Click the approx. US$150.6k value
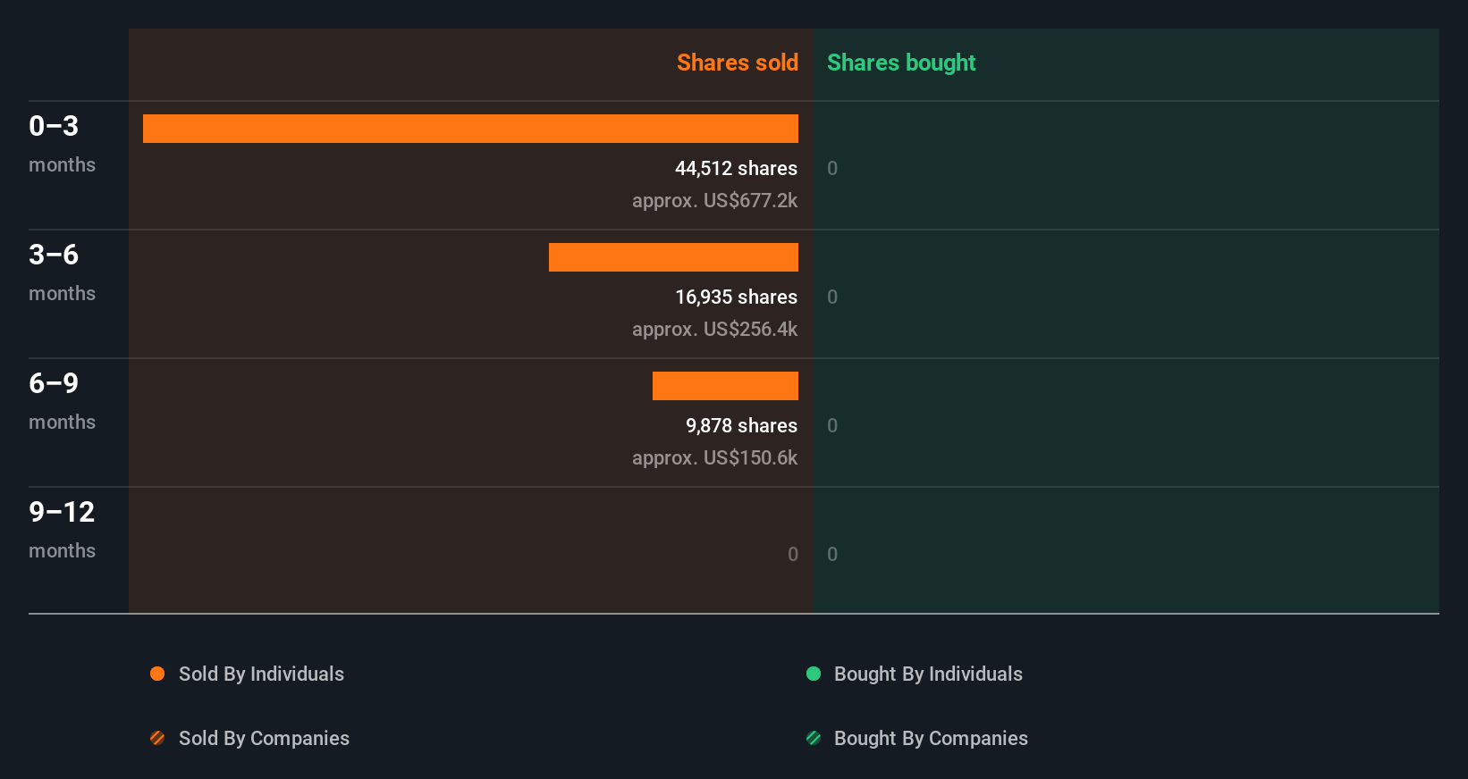 pyautogui.click(x=714, y=457)
